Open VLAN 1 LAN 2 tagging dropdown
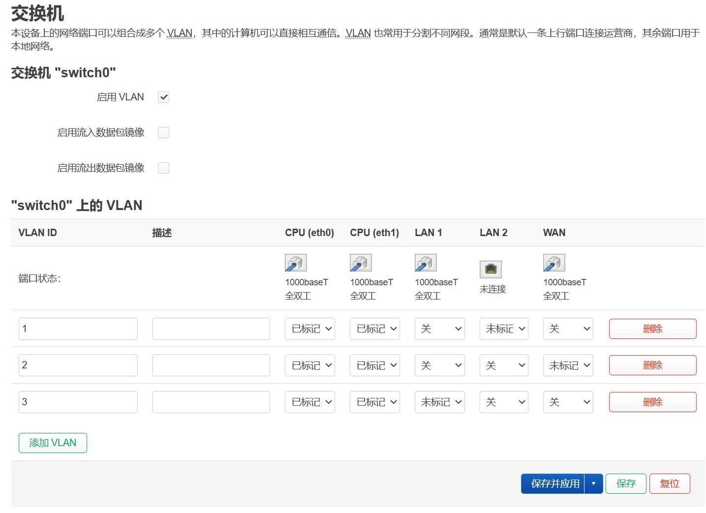 (504, 329)
